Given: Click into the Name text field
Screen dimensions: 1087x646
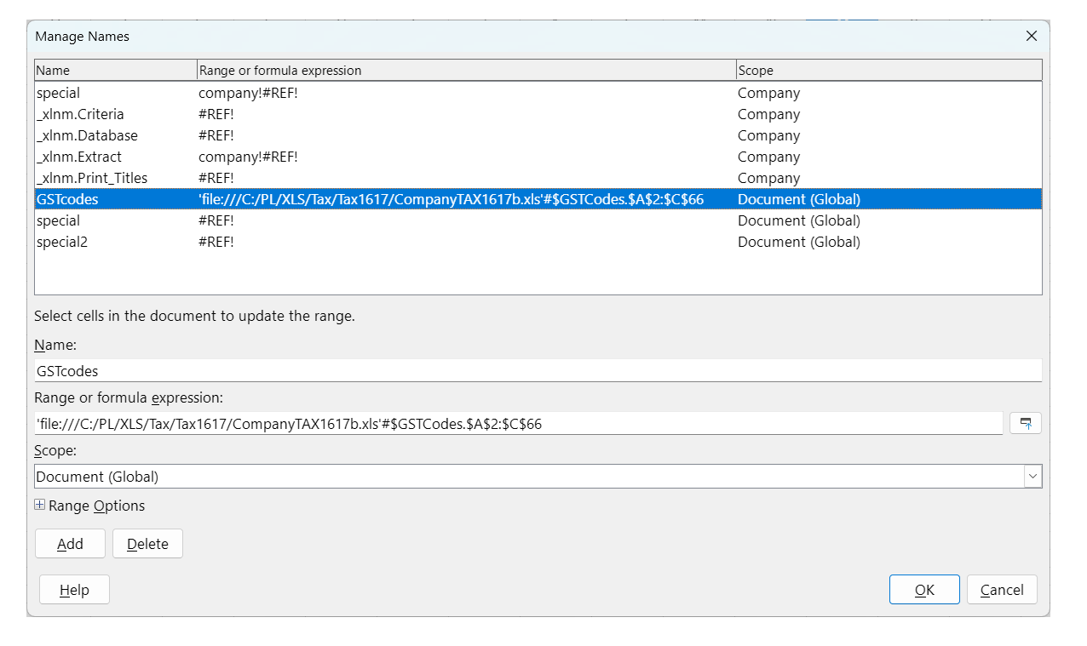Looking at the screenshot, I should point(537,371).
